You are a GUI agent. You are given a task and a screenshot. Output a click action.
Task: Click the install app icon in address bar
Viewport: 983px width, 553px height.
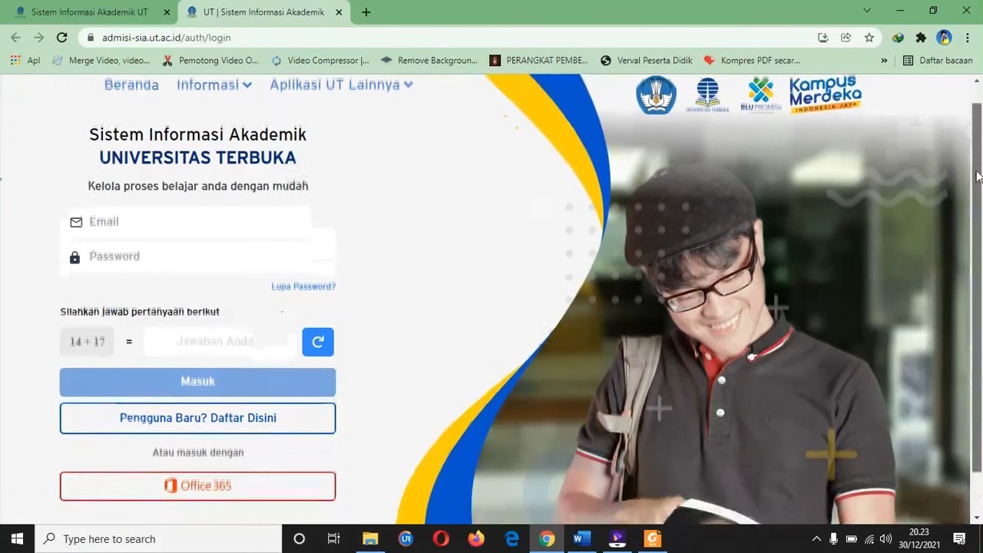point(822,38)
